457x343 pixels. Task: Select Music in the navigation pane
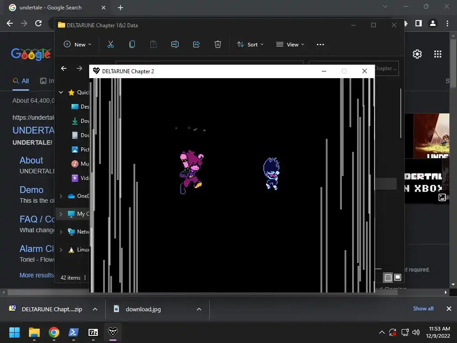[80, 163]
